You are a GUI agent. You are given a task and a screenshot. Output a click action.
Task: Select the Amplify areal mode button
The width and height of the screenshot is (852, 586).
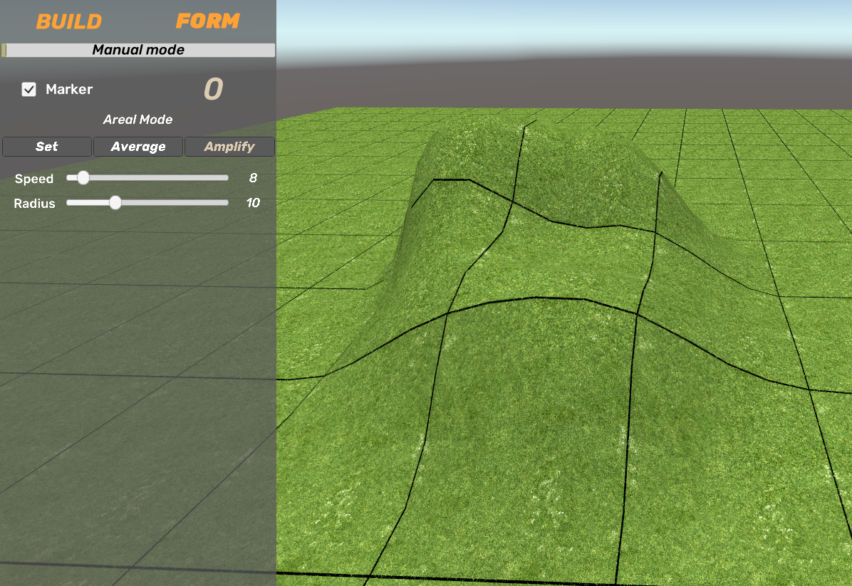pyautogui.click(x=229, y=147)
